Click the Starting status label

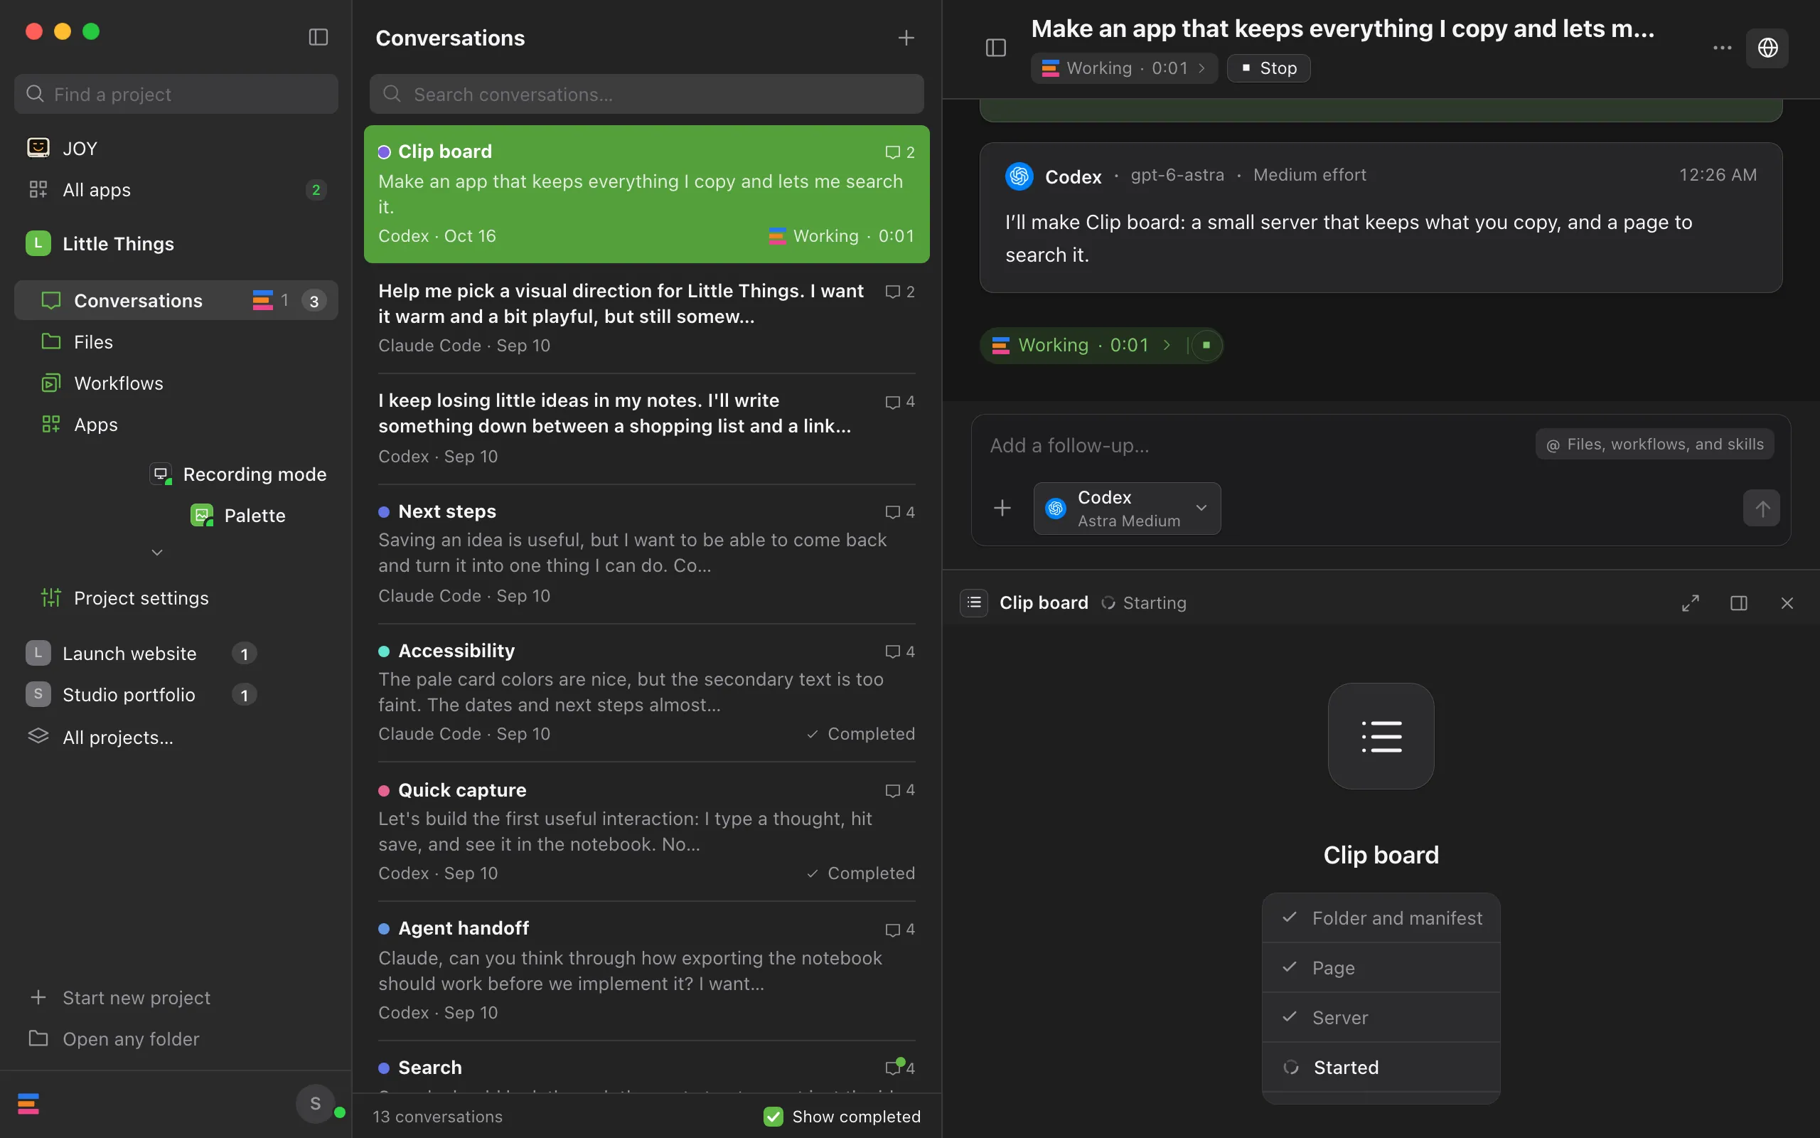(1155, 603)
